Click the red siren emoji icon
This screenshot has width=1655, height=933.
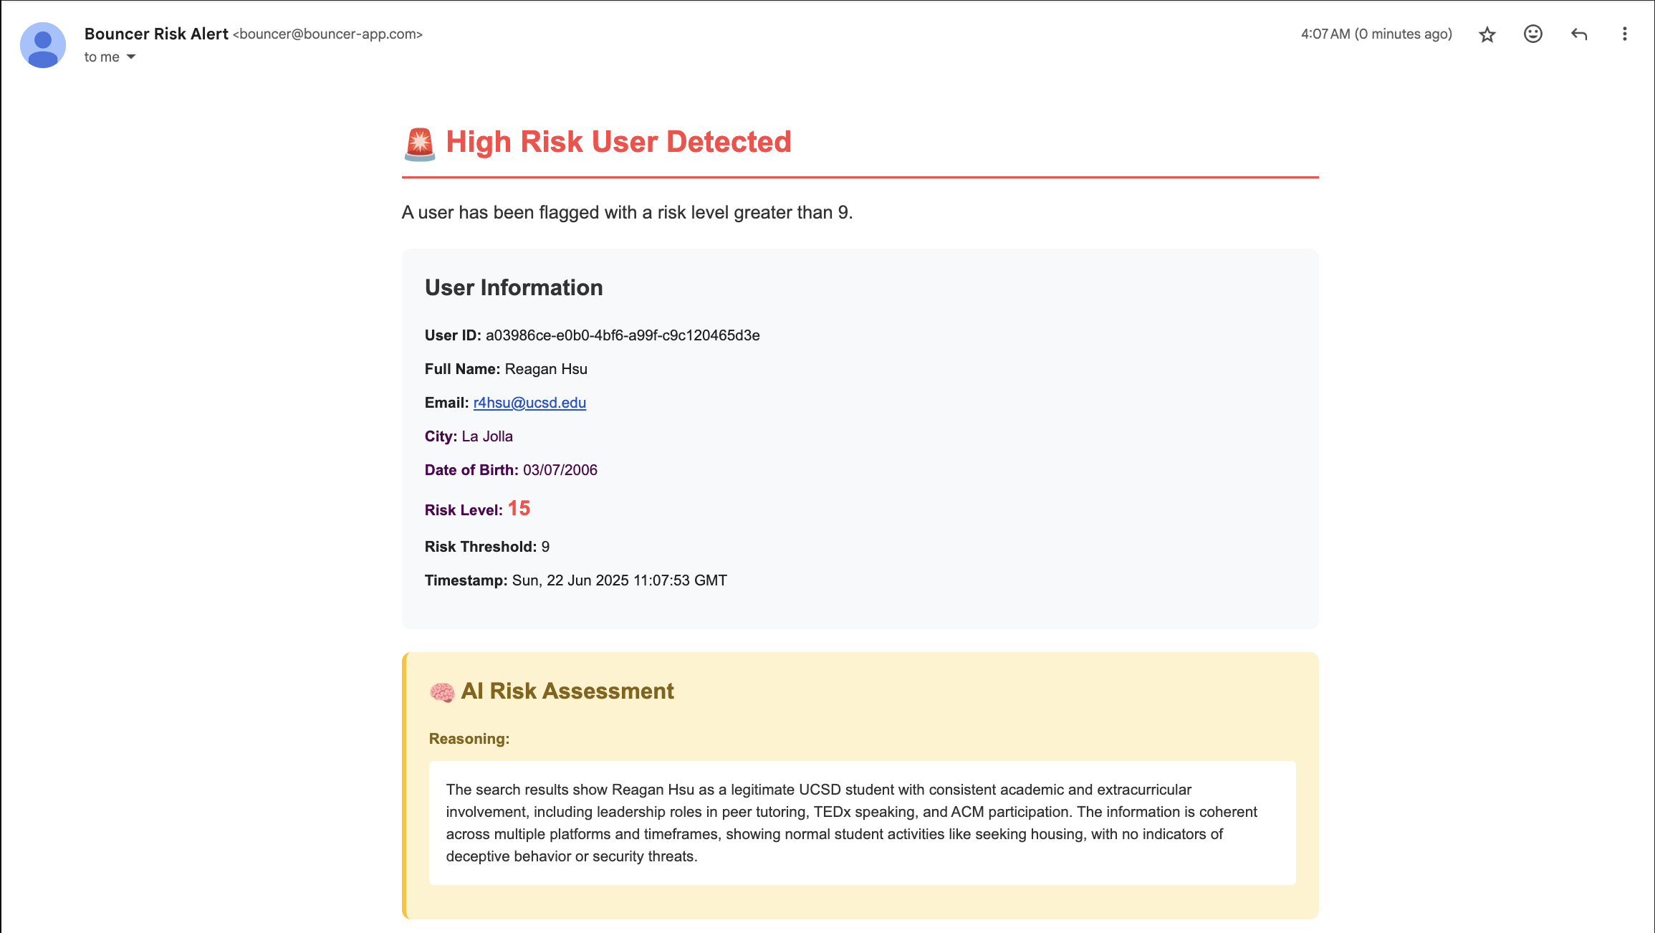419,143
